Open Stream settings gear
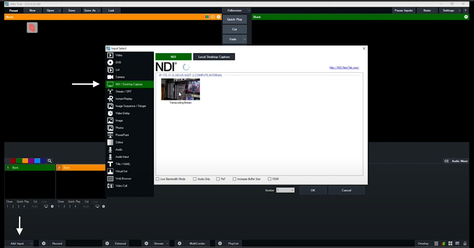Screen dimensions: 474x248 pos(146,244)
